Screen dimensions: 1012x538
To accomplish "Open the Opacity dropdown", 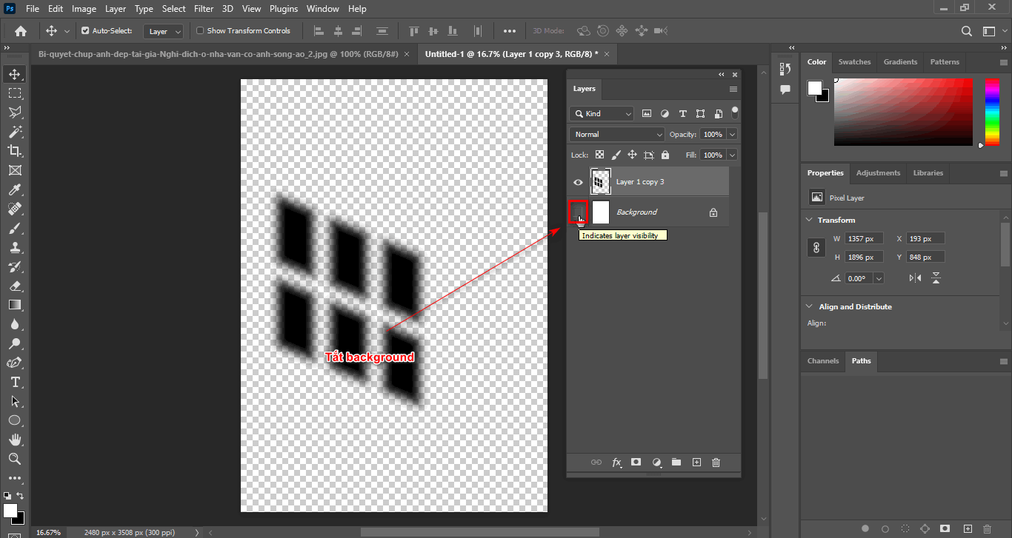I will [731, 134].
